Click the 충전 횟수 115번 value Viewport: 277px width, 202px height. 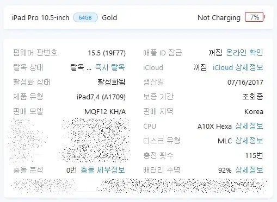[x=254, y=155]
